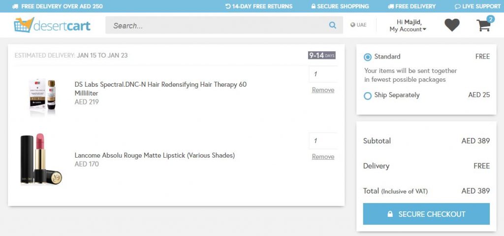504x236 pixels.
Task: Select Ship Separately option
Action: coord(367,96)
